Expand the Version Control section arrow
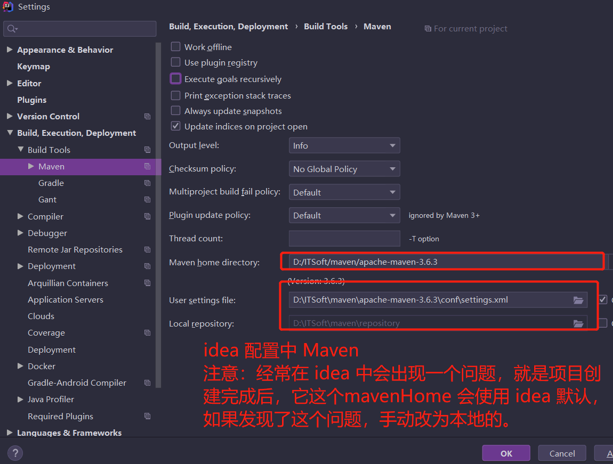This screenshot has height=464, width=613. 10,116
